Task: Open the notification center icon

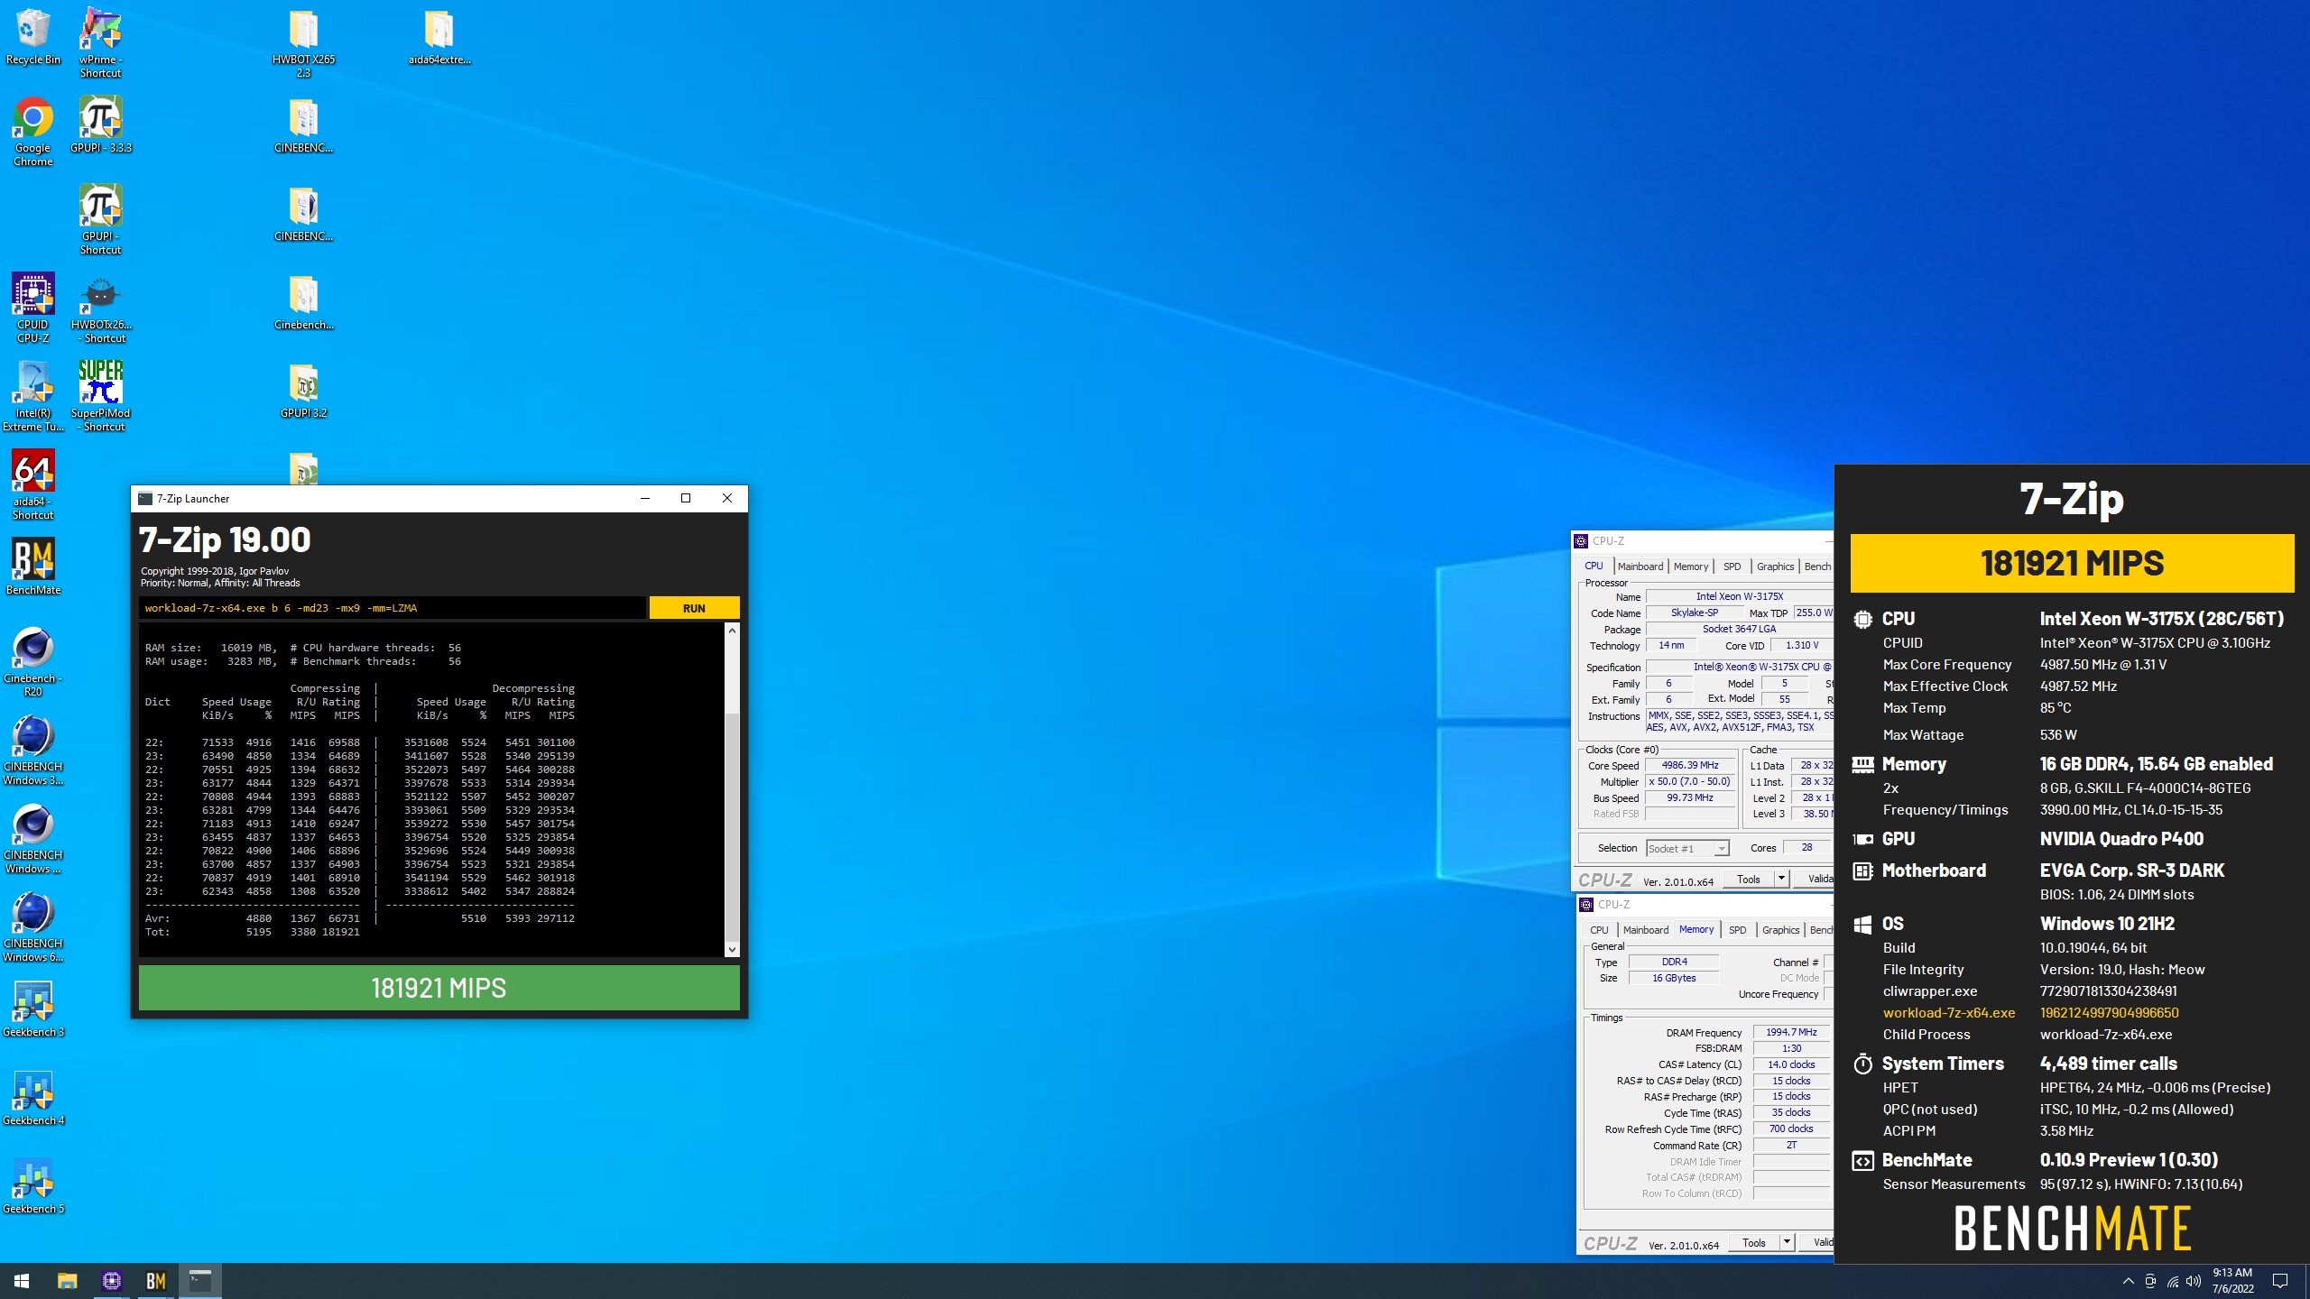Action: [2280, 1281]
